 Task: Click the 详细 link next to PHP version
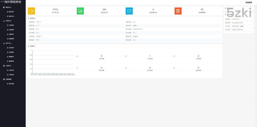[241, 26]
